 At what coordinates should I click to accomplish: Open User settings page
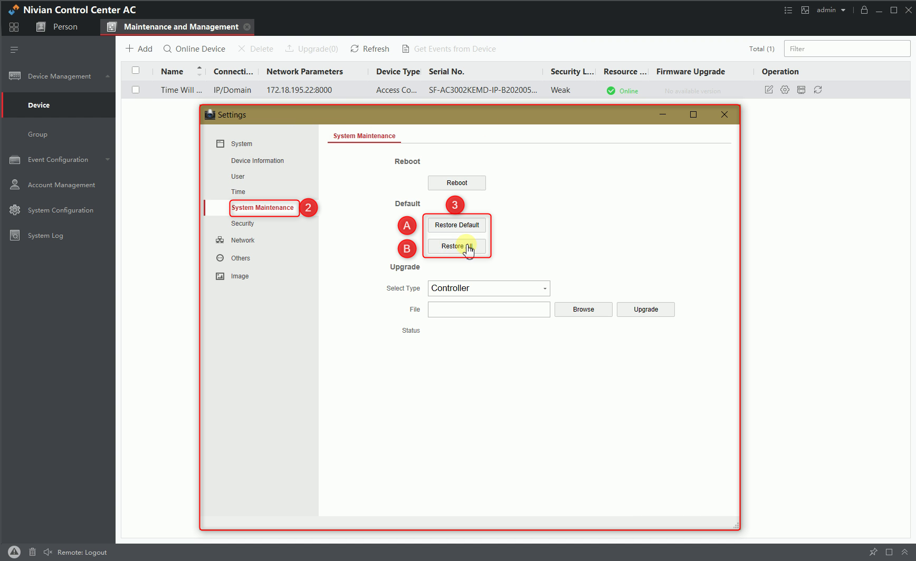click(238, 177)
